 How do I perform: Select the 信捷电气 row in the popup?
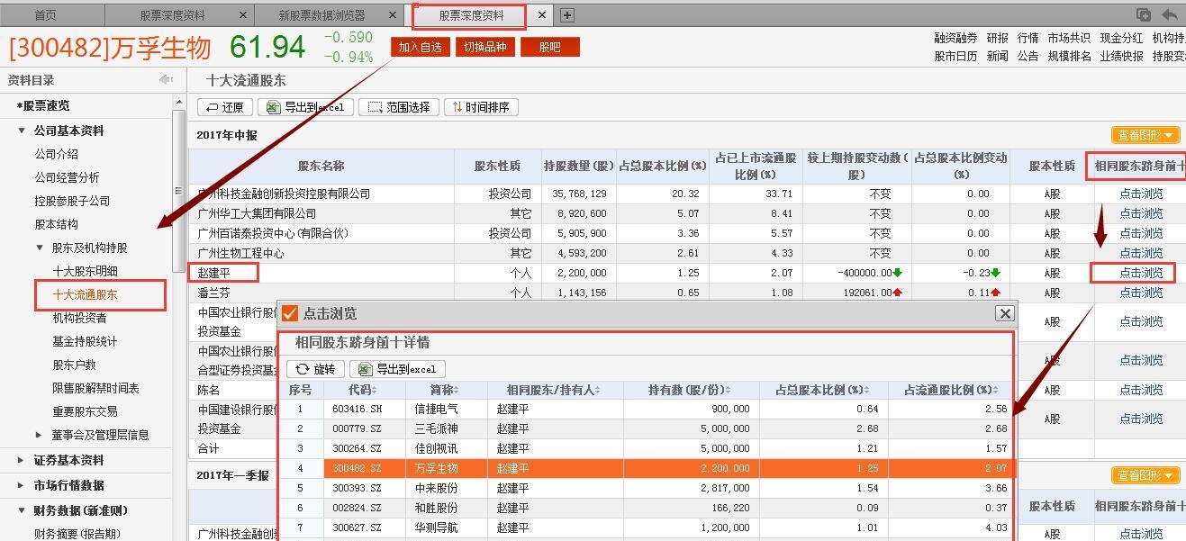point(647,409)
